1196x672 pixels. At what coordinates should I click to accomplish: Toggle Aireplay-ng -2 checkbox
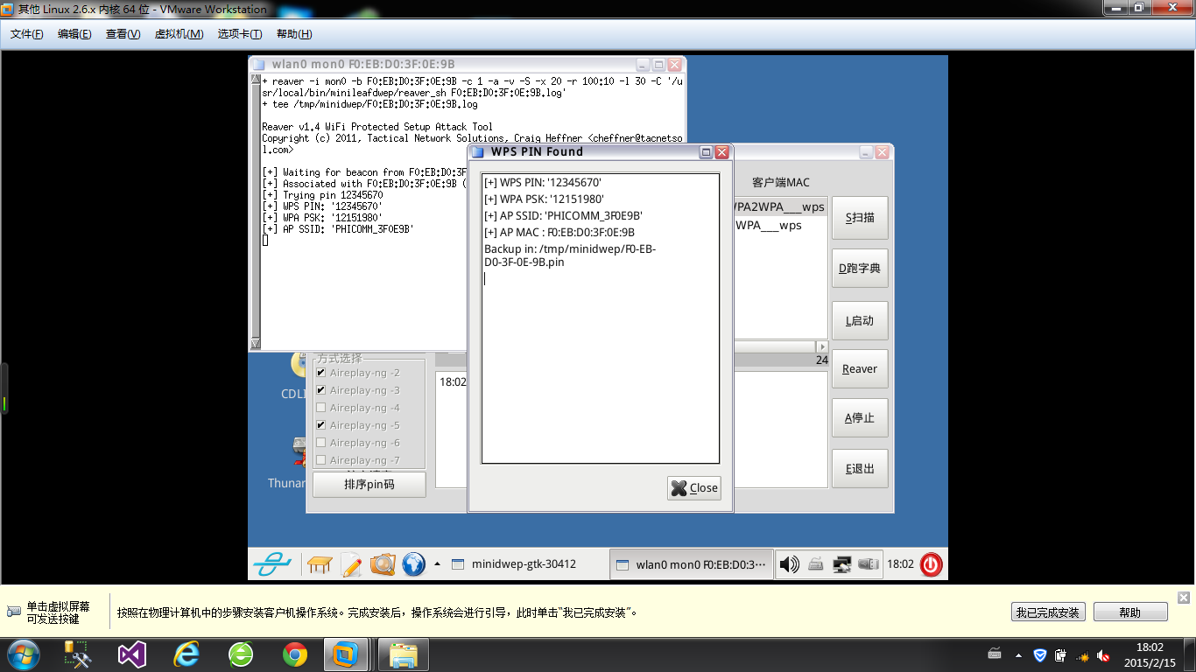(320, 373)
